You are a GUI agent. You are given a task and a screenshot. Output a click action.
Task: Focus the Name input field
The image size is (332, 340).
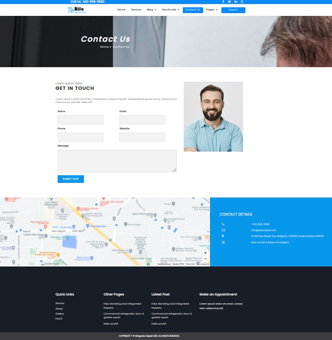tap(80, 120)
